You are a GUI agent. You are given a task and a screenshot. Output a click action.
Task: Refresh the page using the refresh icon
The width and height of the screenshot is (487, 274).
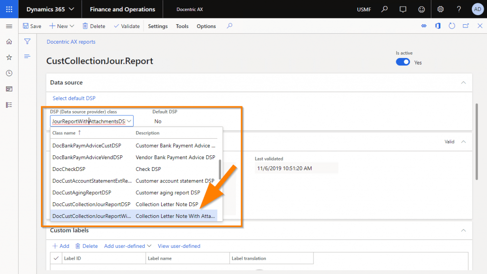(x=451, y=26)
